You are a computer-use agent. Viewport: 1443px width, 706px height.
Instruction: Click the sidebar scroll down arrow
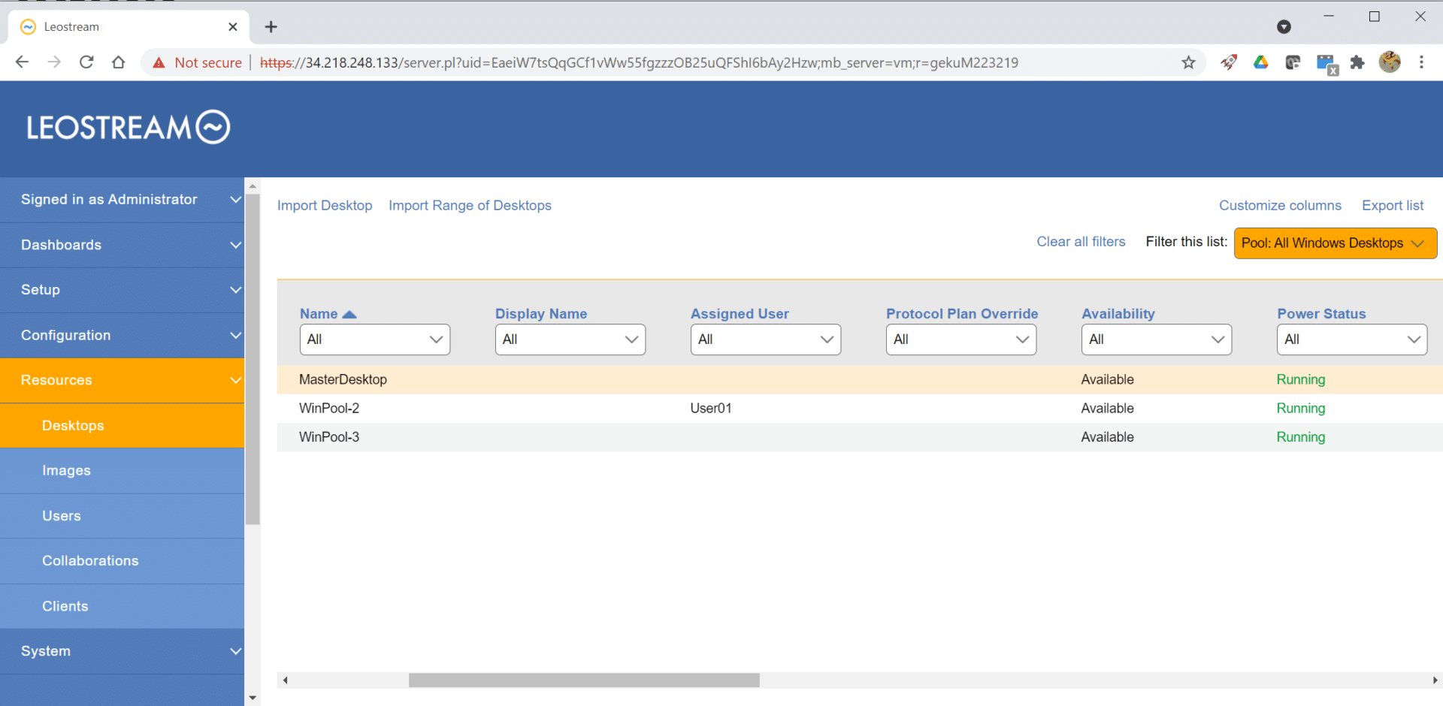[x=253, y=698]
